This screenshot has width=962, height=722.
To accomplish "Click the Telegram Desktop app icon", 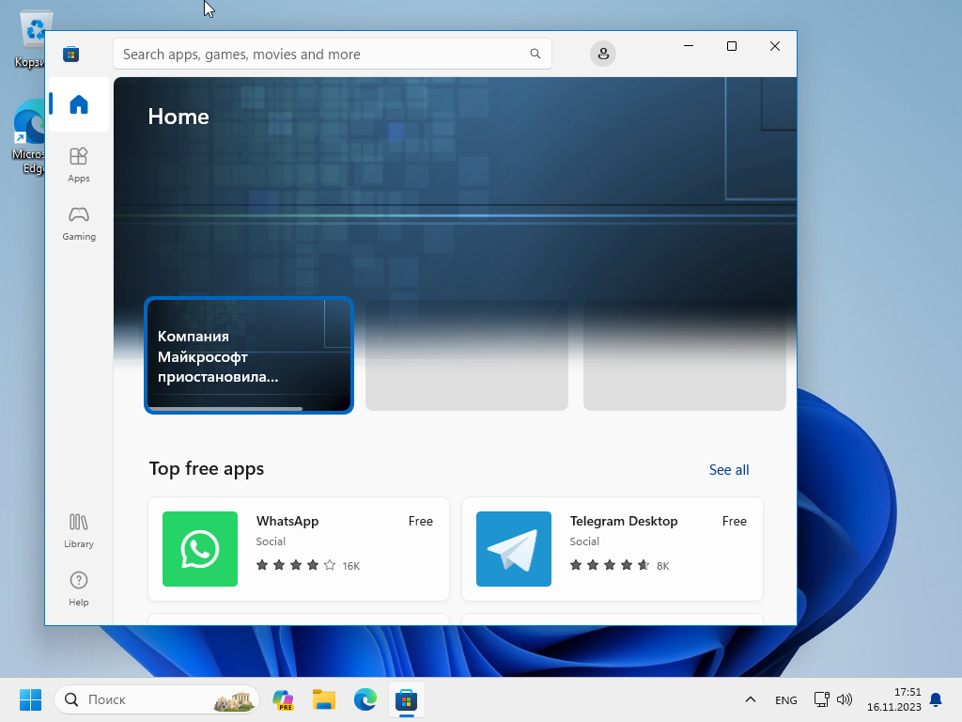I will 514,549.
